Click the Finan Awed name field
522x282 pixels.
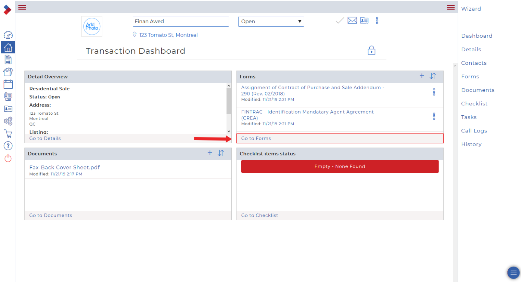[180, 22]
